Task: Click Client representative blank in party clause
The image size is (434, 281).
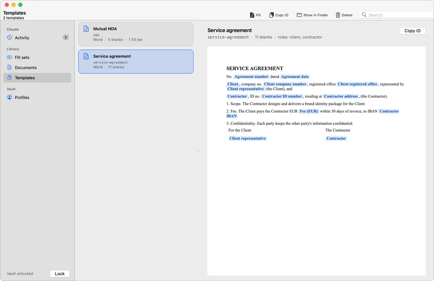Action: [246, 89]
